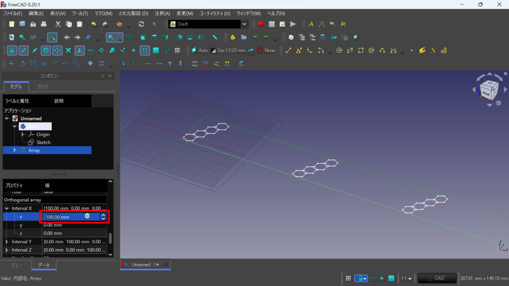Create a Draft Circle

tap(339, 50)
